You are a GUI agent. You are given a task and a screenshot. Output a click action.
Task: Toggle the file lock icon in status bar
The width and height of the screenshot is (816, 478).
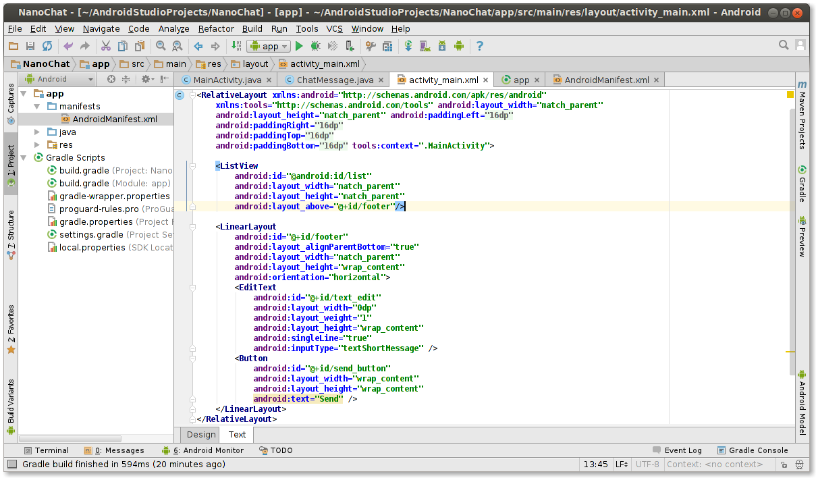(x=784, y=464)
